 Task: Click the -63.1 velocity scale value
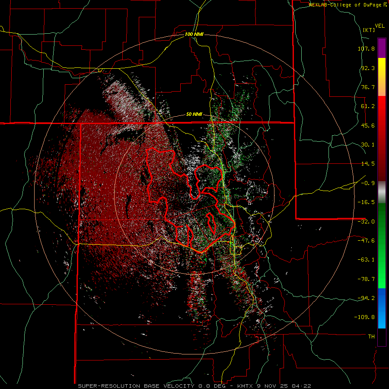tap(366, 260)
